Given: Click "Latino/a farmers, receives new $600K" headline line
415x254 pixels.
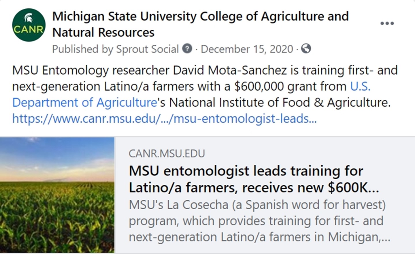Looking at the screenshot, I should [x=254, y=188].
